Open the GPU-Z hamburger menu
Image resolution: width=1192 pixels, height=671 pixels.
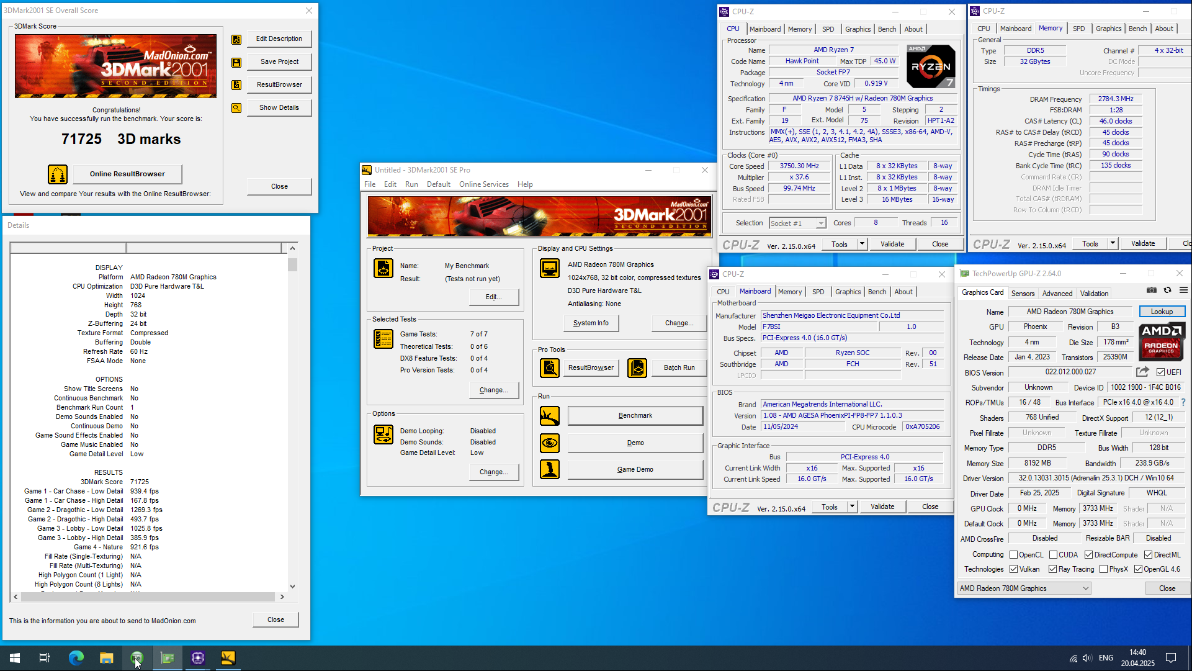click(1183, 290)
